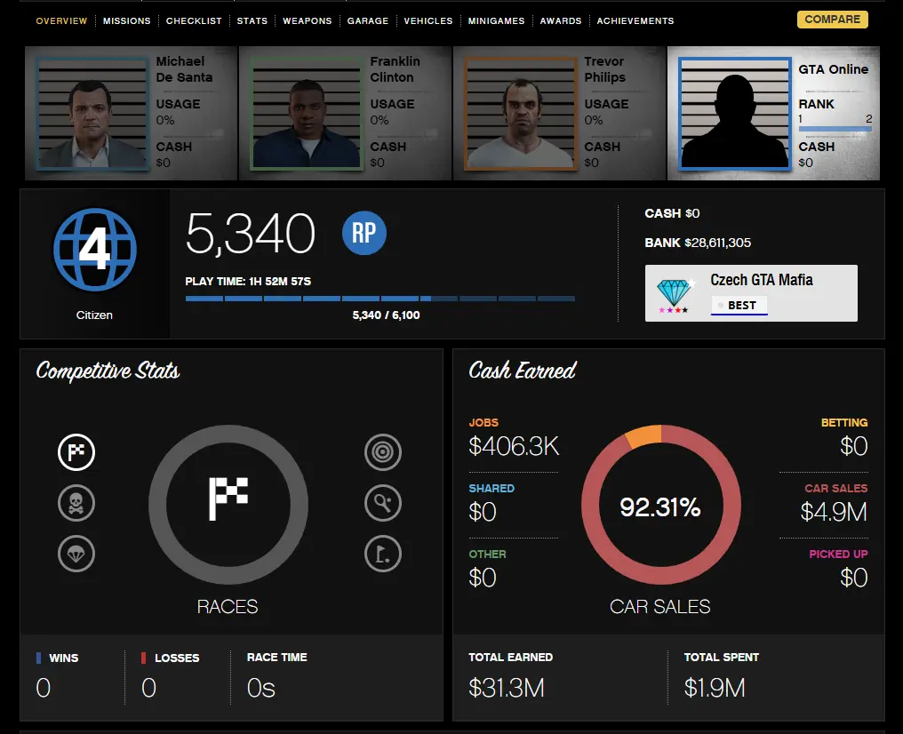Click the orange Jobs segment of donut chart
Viewport: 903px width, 734px height.
[644, 435]
